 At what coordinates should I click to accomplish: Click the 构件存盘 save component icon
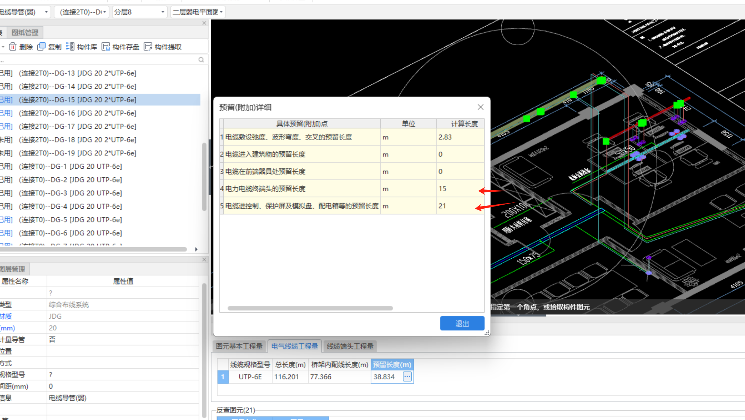click(106, 47)
